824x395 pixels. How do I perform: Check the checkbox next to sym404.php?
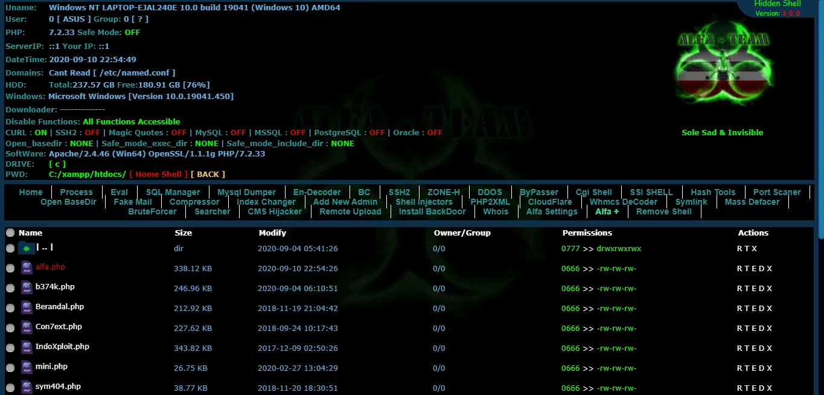pos(10,387)
